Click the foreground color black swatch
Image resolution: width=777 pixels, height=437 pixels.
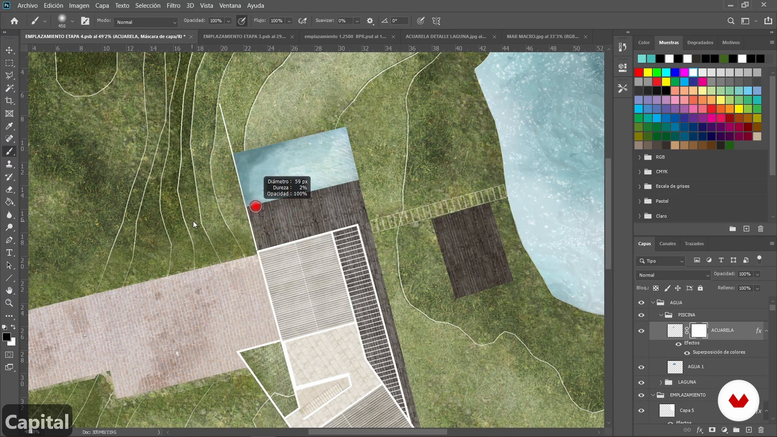click(6, 337)
